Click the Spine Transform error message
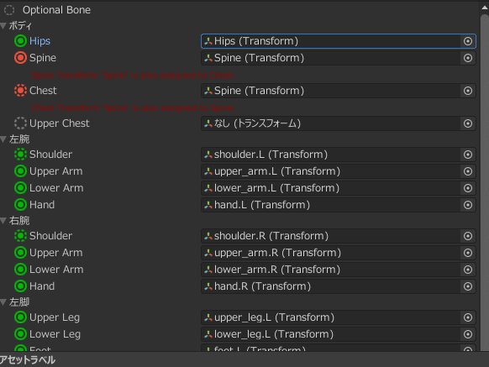The image size is (489, 367). point(133,75)
